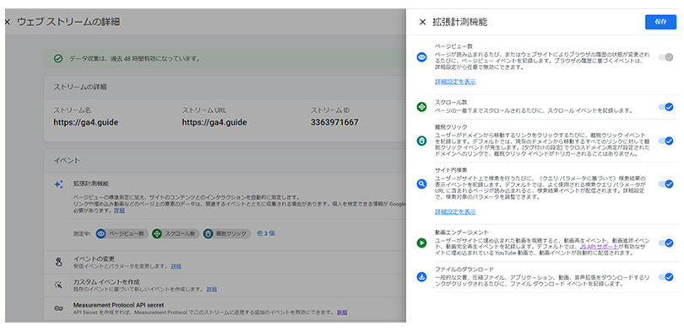The width and height of the screenshot is (684, 331).
Task: Click the ファイルのダウンロード download icon
Action: point(421,276)
